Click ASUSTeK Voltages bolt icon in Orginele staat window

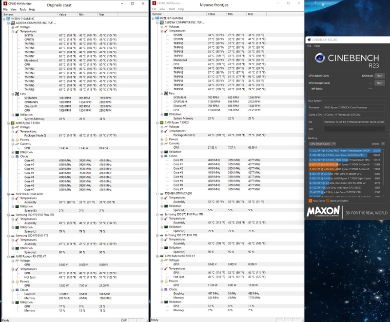click(x=17, y=27)
